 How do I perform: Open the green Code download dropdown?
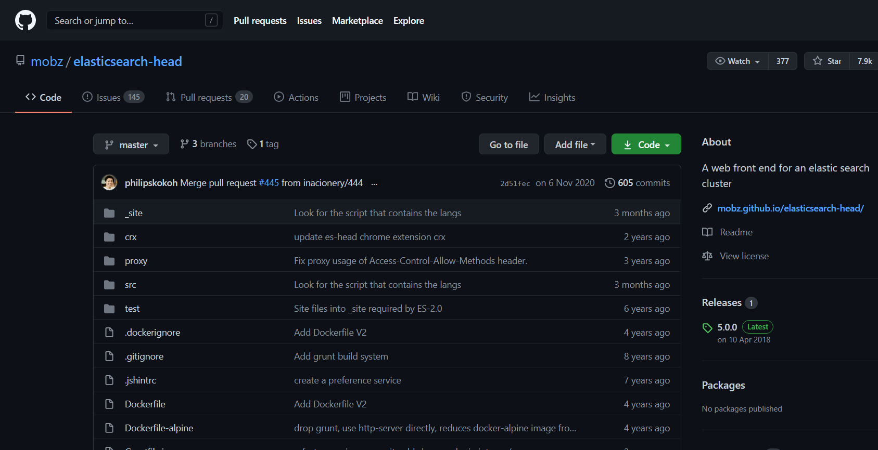pyautogui.click(x=646, y=144)
